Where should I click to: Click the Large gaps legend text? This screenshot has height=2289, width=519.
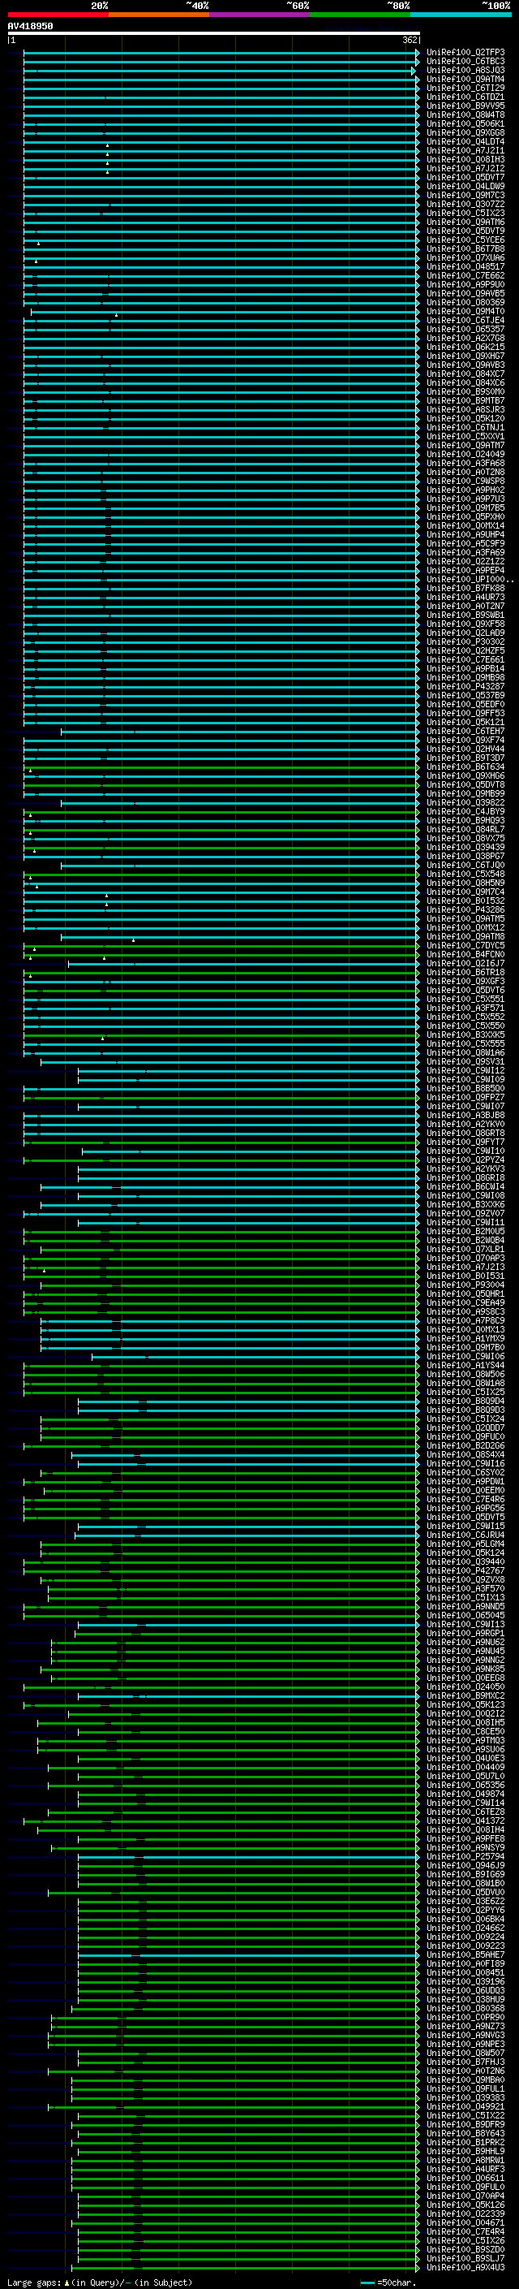pyautogui.click(x=35, y=2282)
